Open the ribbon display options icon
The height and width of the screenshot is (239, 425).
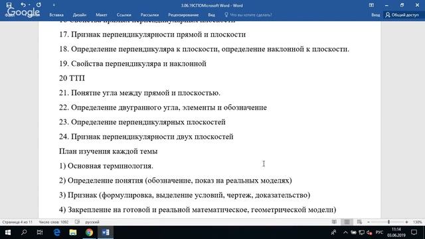[371, 5]
